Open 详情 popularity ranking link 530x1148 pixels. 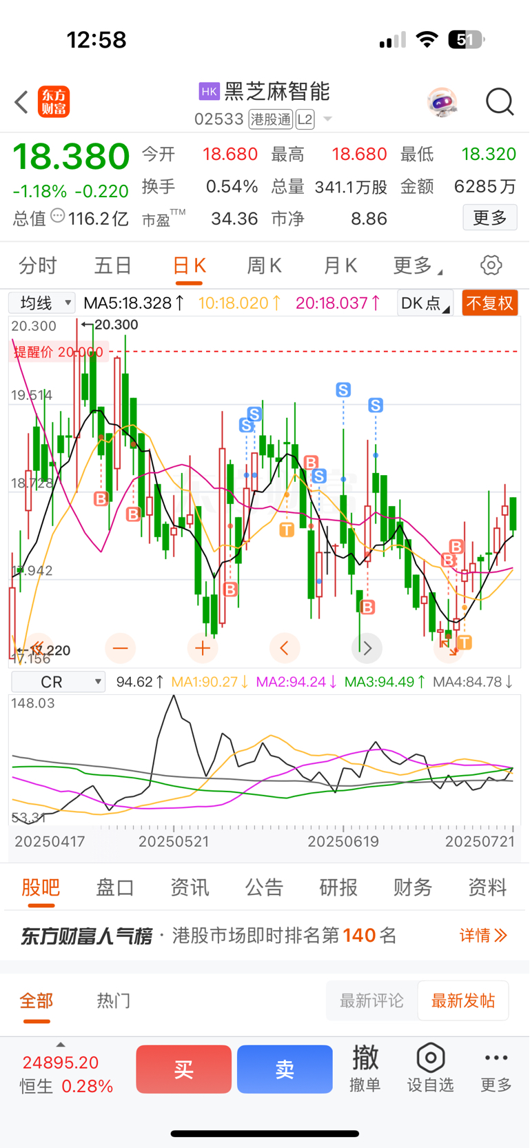click(483, 935)
